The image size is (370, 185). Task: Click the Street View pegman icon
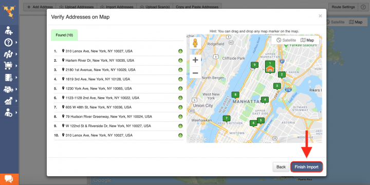[195, 43]
